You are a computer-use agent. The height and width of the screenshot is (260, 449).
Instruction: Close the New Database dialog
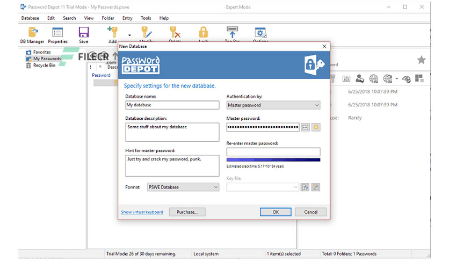point(324,46)
